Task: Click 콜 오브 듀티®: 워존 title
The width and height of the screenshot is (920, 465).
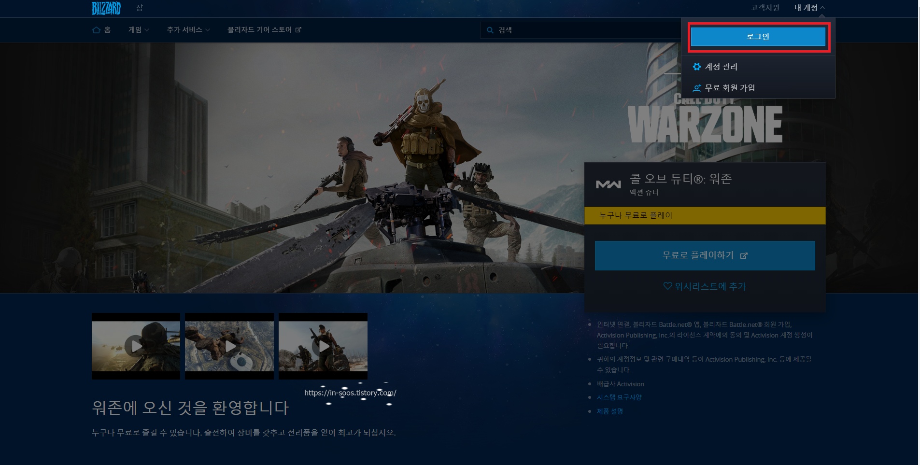Action: pos(680,179)
